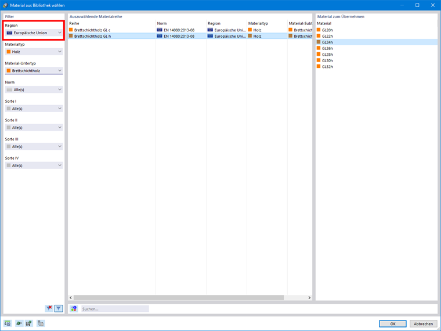Click the Reihe column header
Viewport: 441px width, 331px height.
112,23
